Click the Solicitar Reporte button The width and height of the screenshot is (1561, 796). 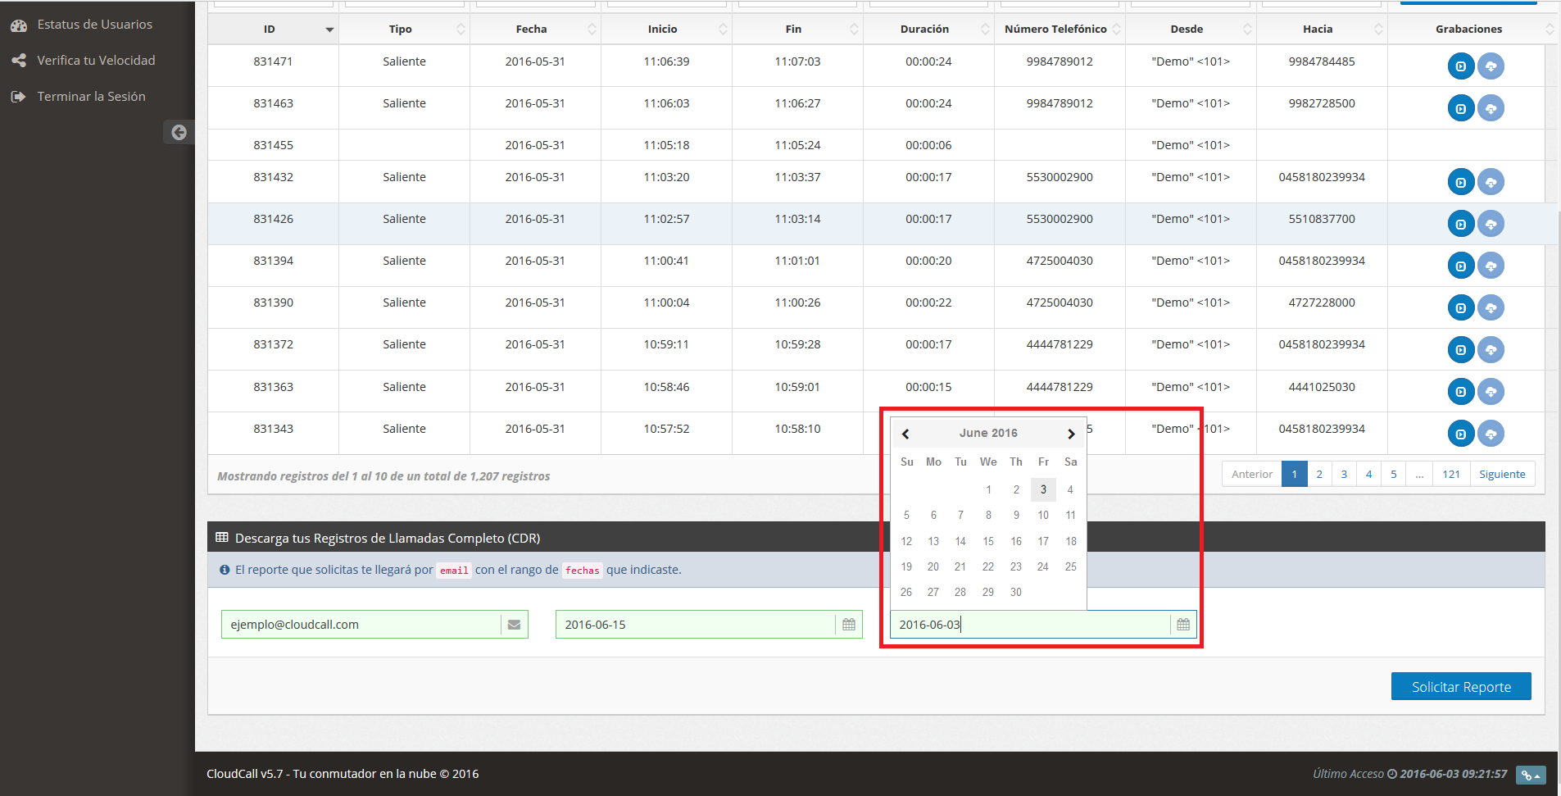click(x=1461, y=686)
